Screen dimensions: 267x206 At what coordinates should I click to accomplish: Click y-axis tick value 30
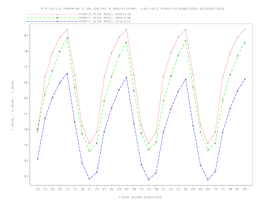tap(26, 176)
